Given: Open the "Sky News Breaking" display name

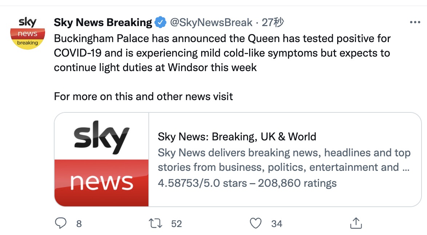Looking at the screenshot, I should [x=103, y=23].
